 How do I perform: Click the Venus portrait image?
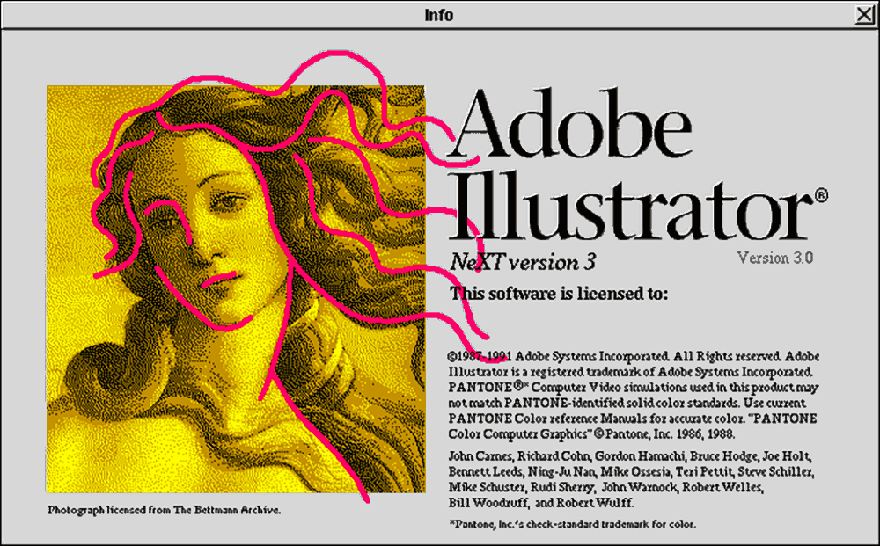coord(236,289)
